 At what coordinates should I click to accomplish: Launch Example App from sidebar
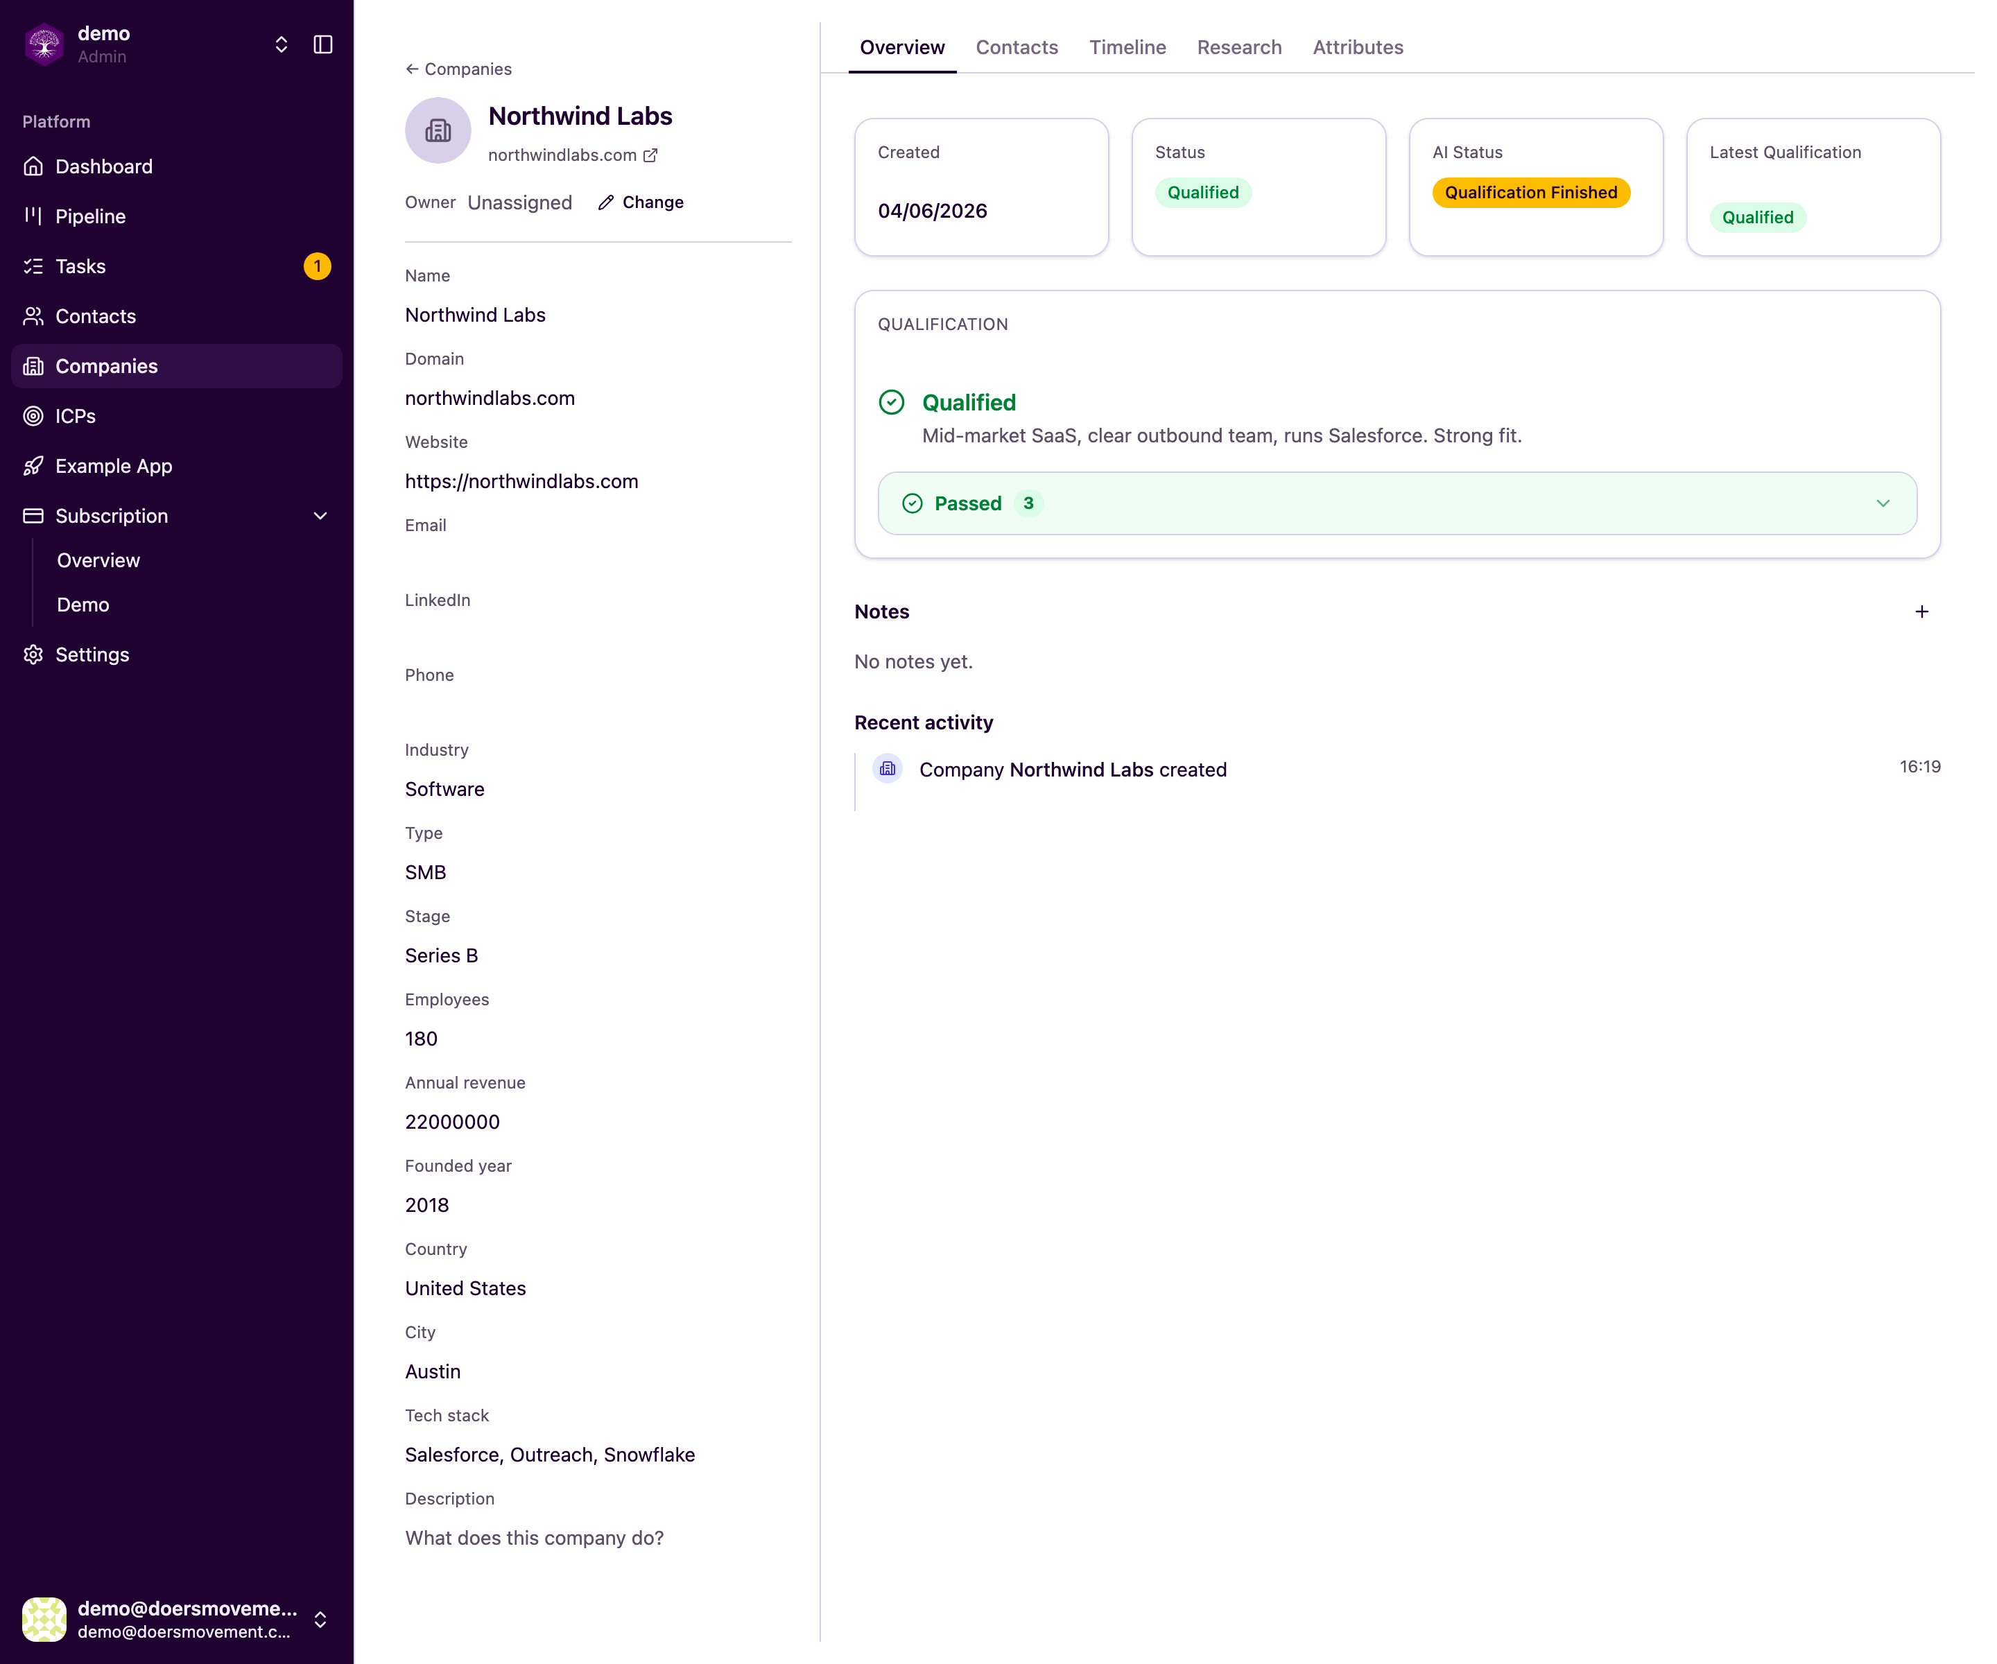point(177,466)
